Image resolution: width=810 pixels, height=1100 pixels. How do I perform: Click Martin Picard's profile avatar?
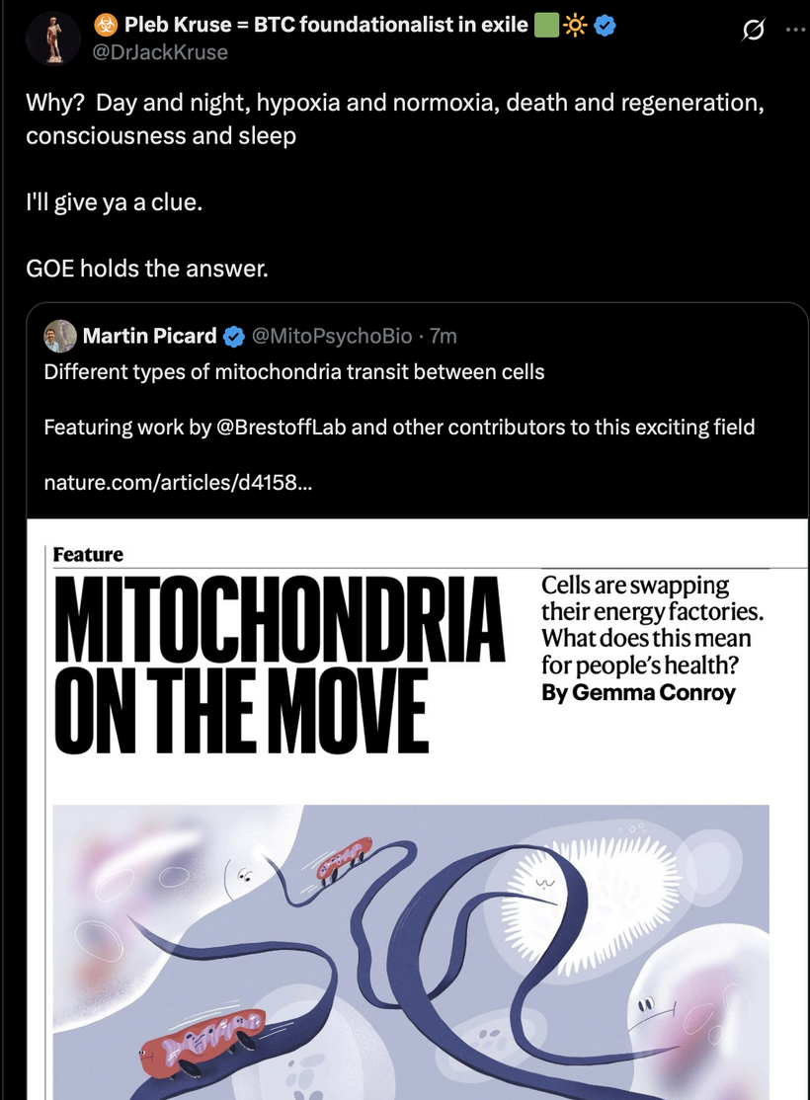(60, 336)
